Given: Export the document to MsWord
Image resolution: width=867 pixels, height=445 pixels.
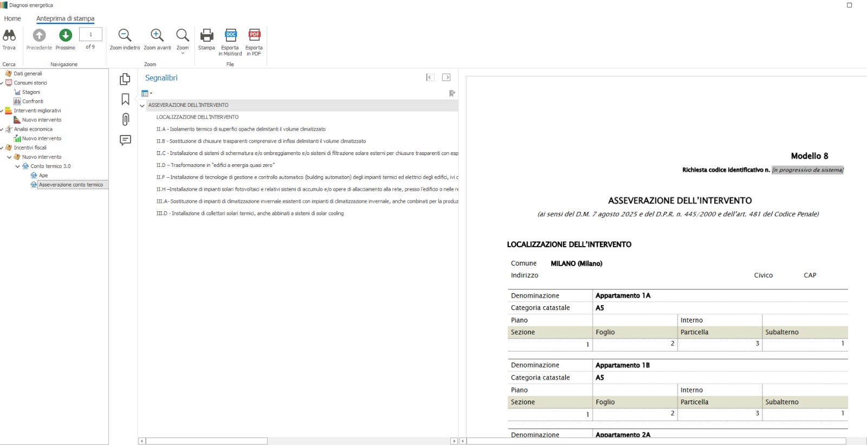Looking at the screenshot, I should click(x=230, y=42).
